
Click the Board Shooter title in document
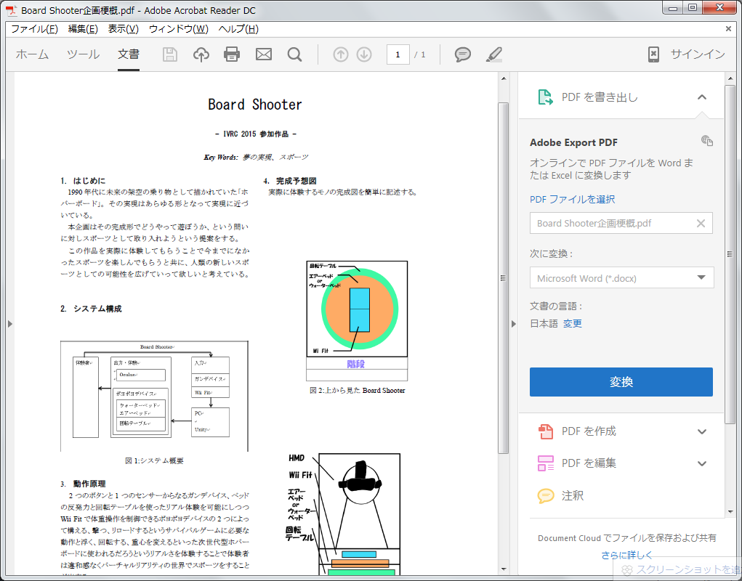pos(254,105)
